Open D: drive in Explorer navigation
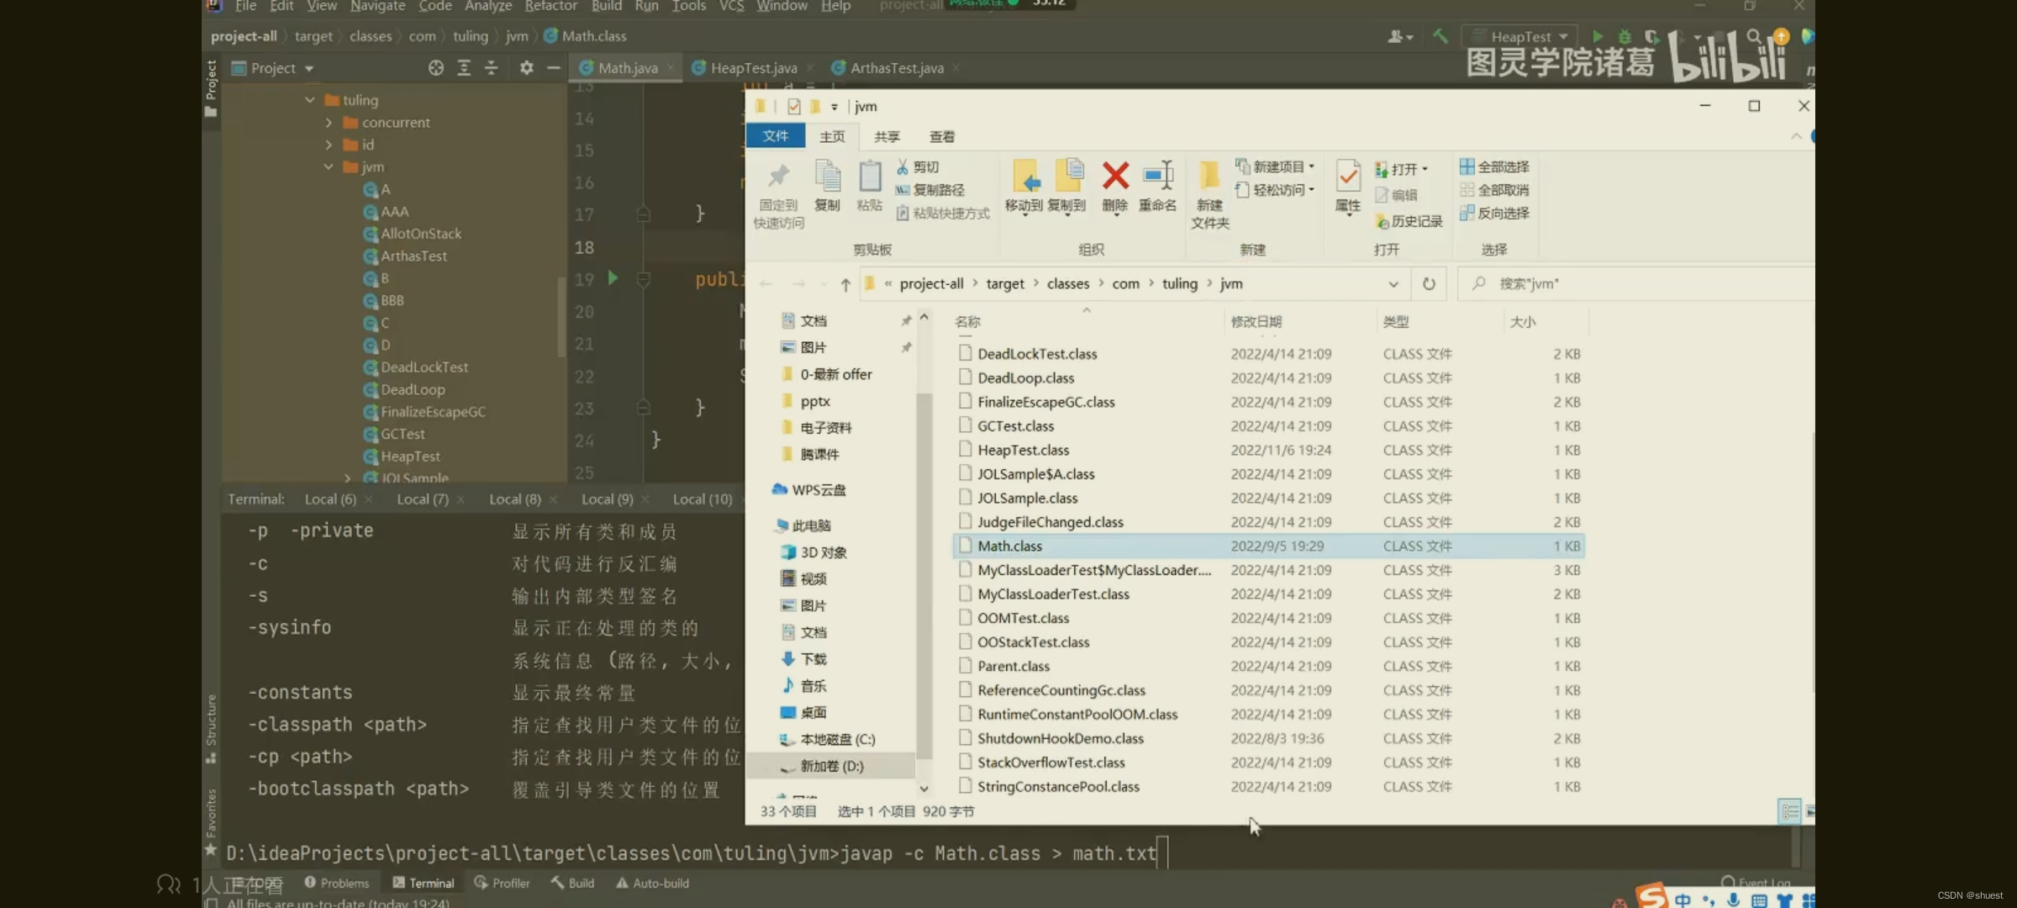Image resolution: width=2017 pixels, height=908 pixels. 832,766
